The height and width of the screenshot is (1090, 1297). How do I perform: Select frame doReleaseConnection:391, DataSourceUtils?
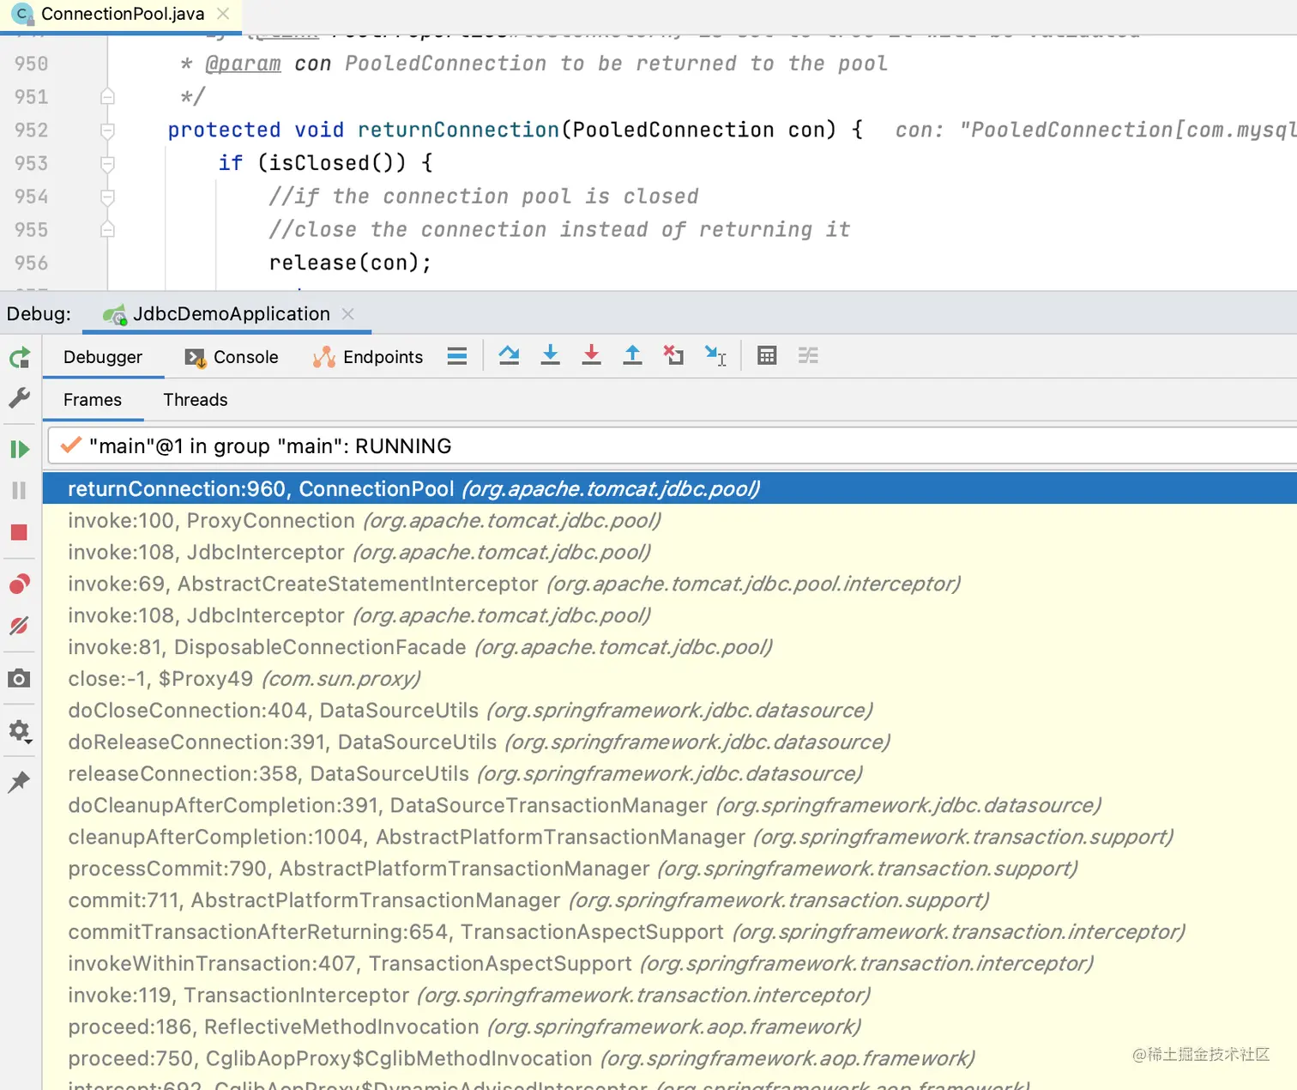coord(669,742)
